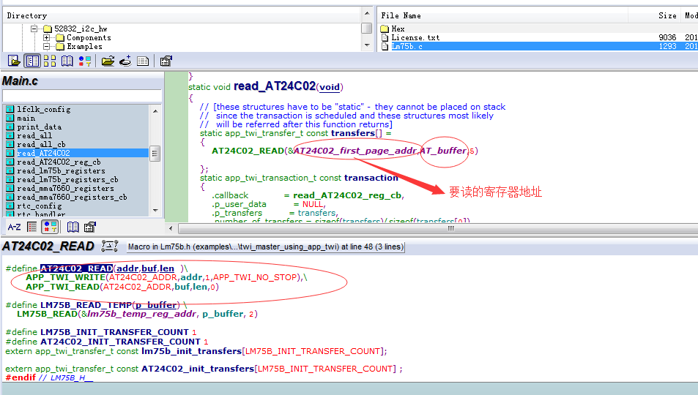Viewport: 698px width, 395px height.
Task: Click the symbol search input field under Main.c
Action: tap(82, 96)
